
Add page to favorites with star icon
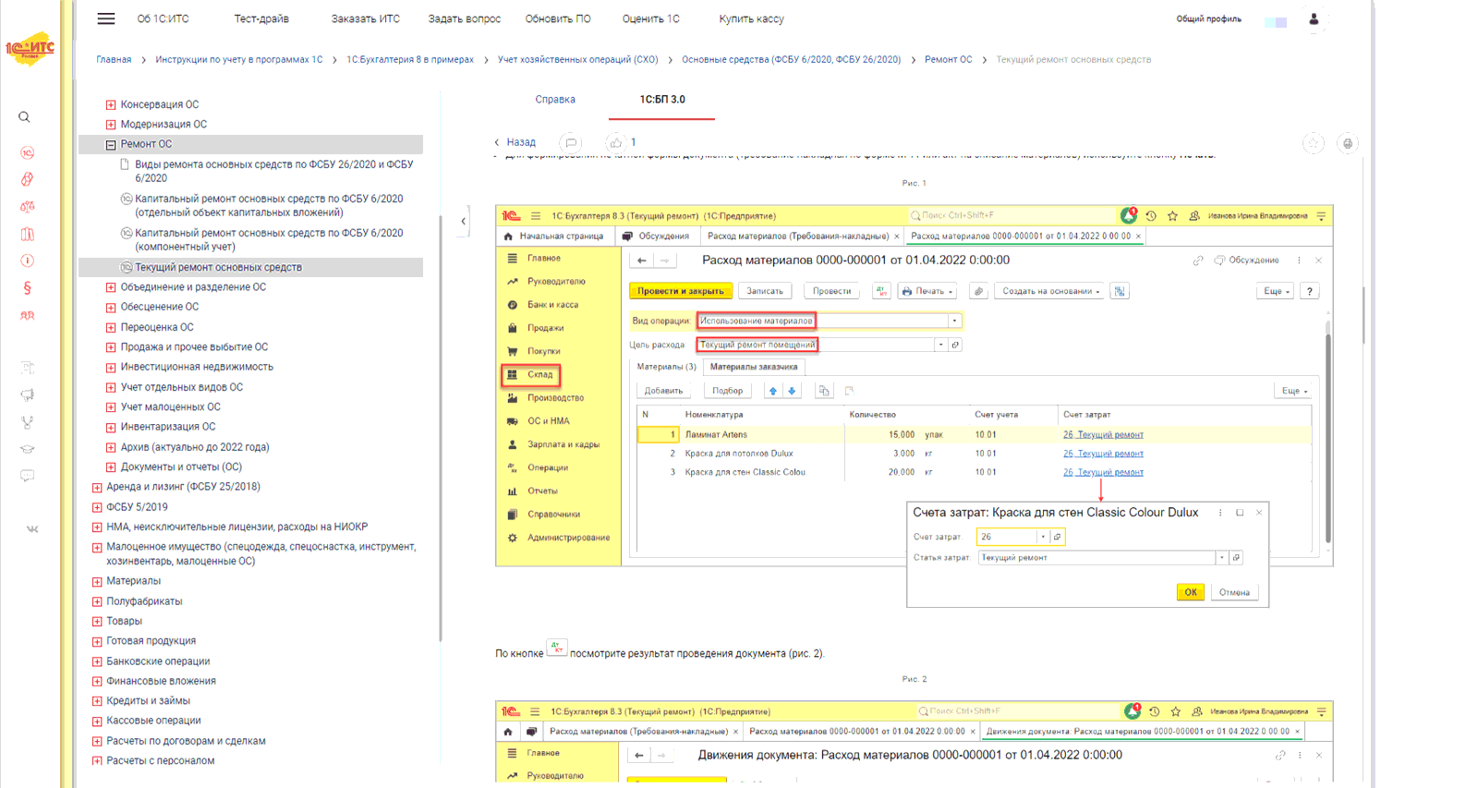(x=1314, y=143)
